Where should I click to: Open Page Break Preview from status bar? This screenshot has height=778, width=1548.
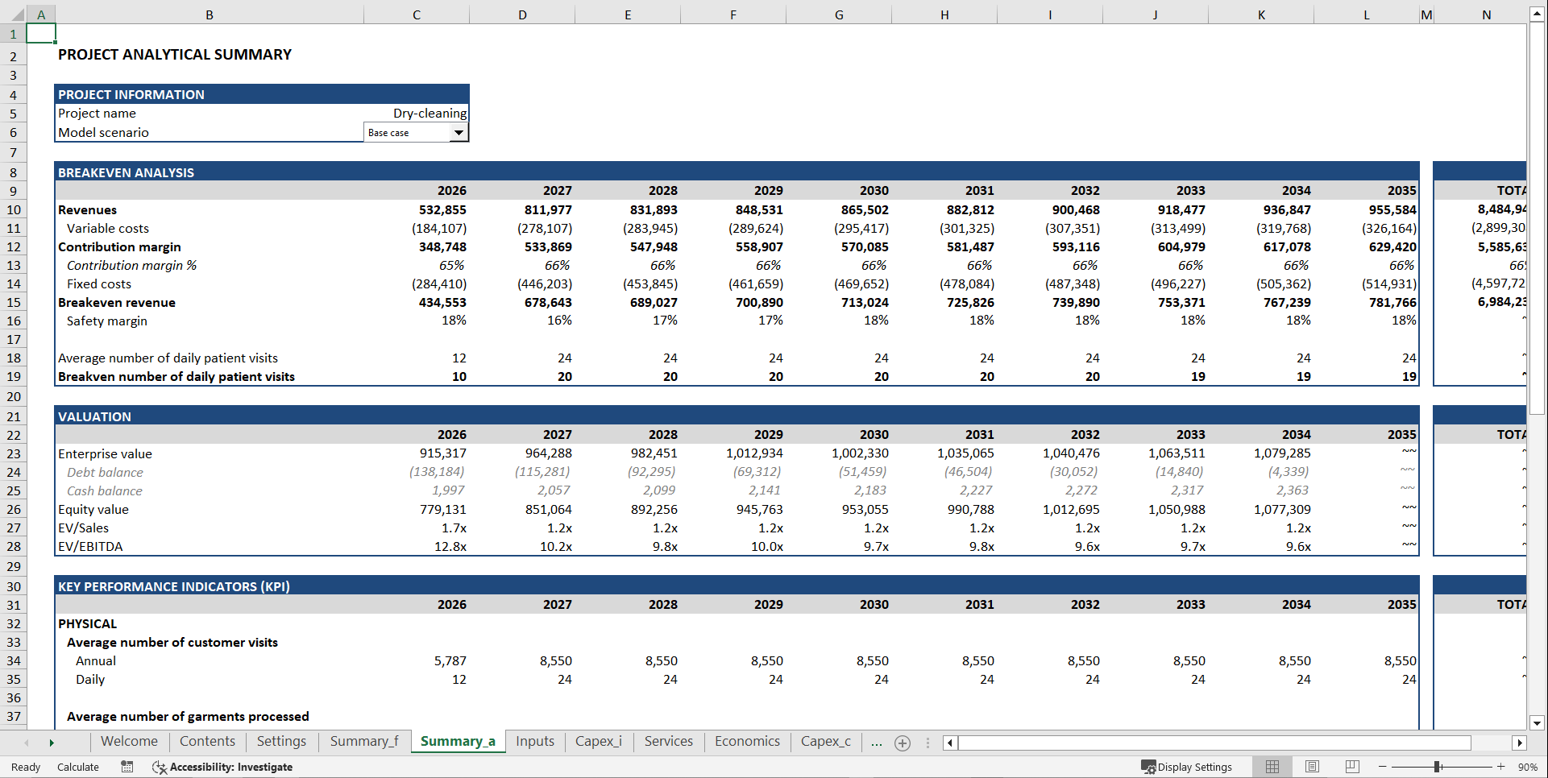tap(1351, 766)
